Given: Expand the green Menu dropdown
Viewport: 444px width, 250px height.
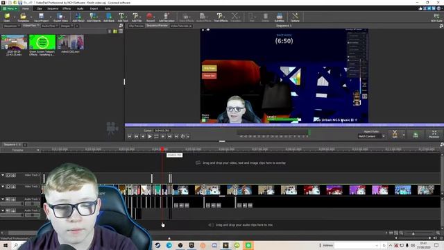Looking at the screenshot, I should 10,8.
